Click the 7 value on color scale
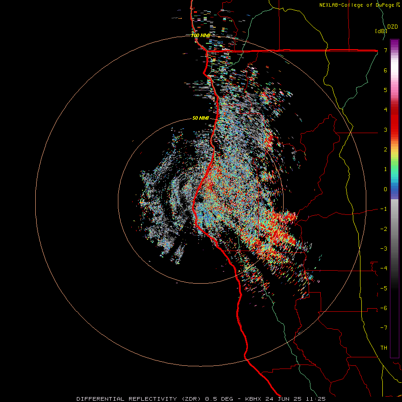The image size is (402, 402). [385, 50]
